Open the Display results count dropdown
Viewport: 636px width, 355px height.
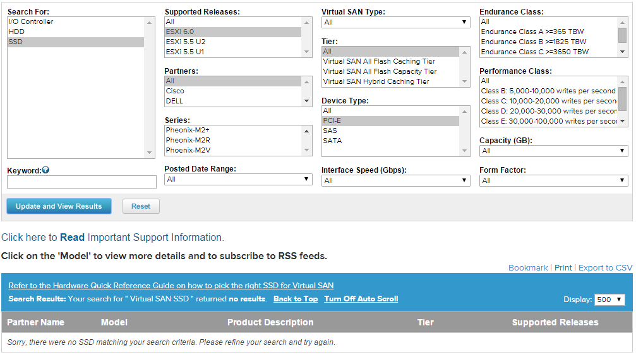609,300
